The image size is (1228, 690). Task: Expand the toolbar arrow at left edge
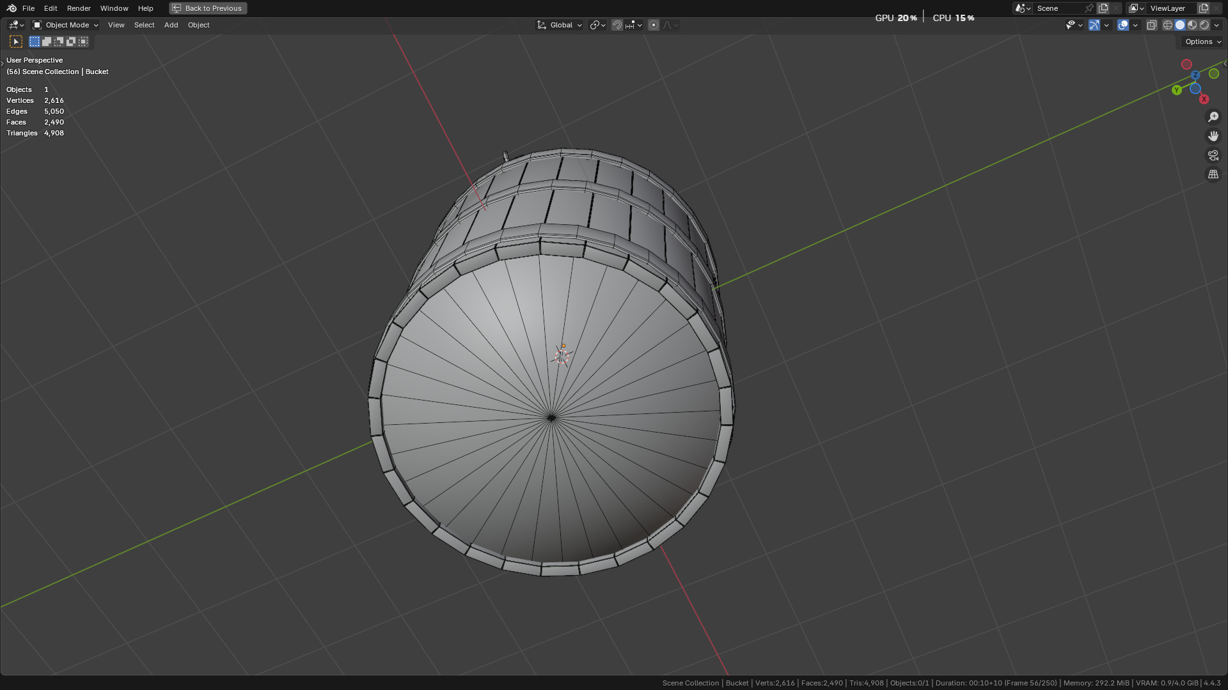[3, 63]
